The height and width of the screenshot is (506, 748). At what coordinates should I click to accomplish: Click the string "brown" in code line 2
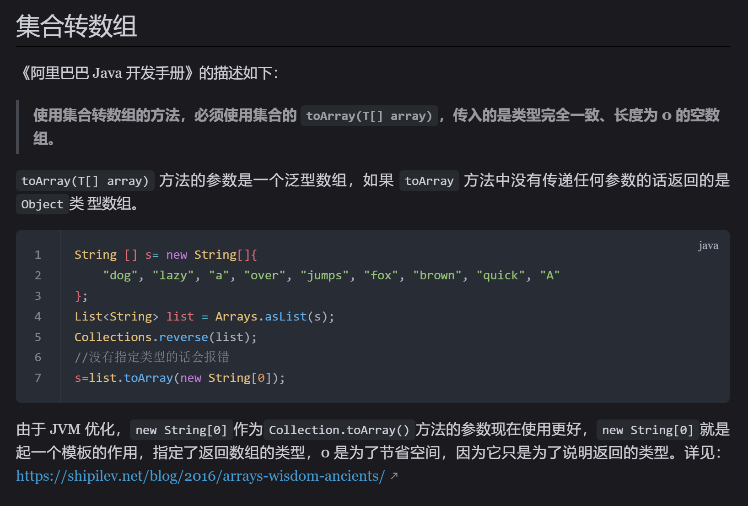click(x=437, y=275)
